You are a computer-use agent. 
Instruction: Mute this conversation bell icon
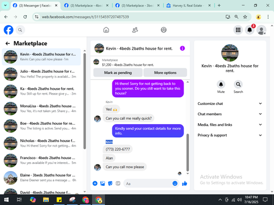221,84
